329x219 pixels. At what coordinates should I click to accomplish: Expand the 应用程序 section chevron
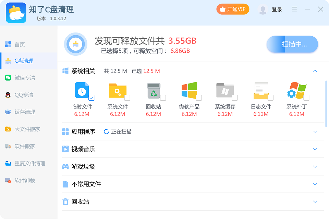tap(315, 132)
